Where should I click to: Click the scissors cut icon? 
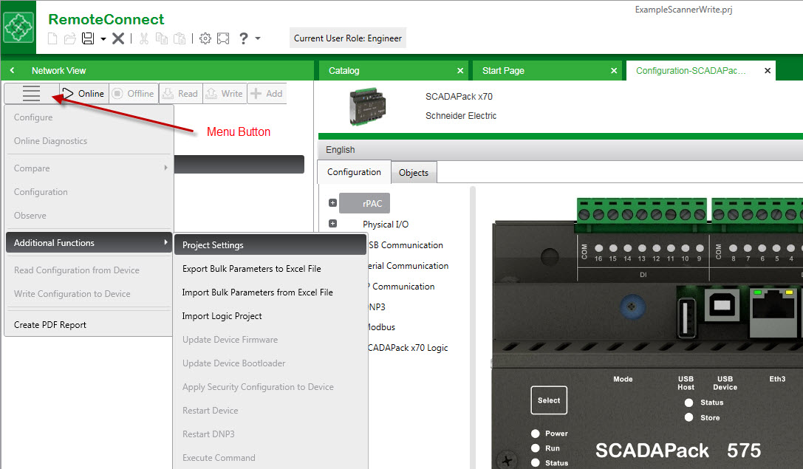click(144, 38)
